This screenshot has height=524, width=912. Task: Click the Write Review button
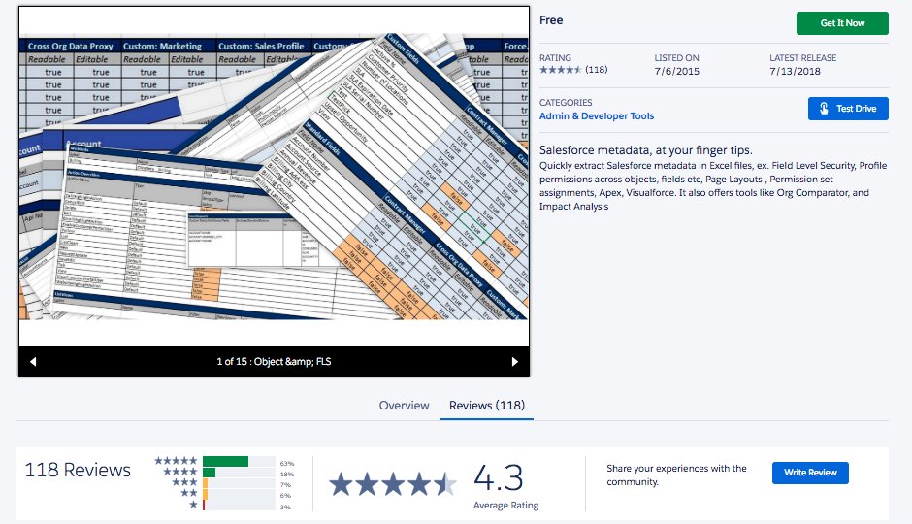pyautogui.click(x=810, y=473)
